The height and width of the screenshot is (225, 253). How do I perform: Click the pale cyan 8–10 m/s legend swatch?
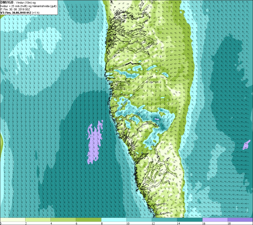(114, 220)
